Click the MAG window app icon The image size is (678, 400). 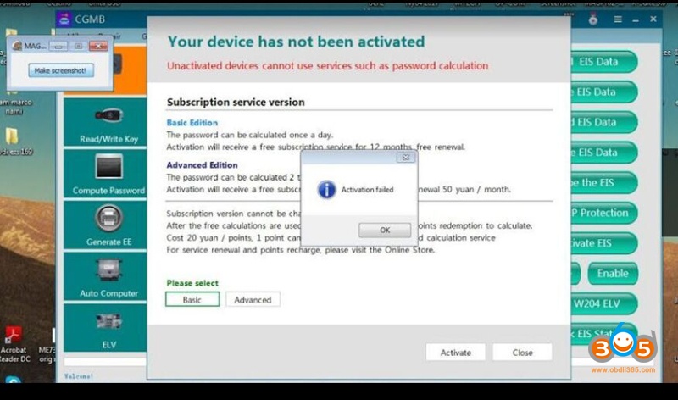click(17, 46)
